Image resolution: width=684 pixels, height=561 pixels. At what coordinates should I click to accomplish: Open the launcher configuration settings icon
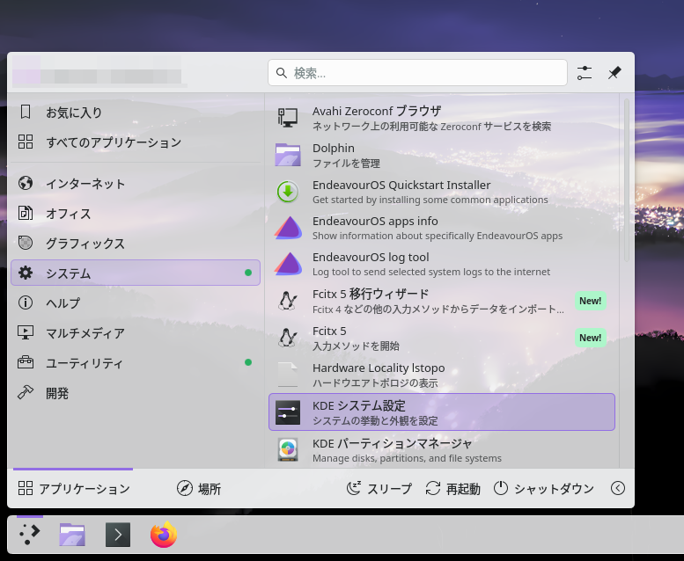(585, 73)
